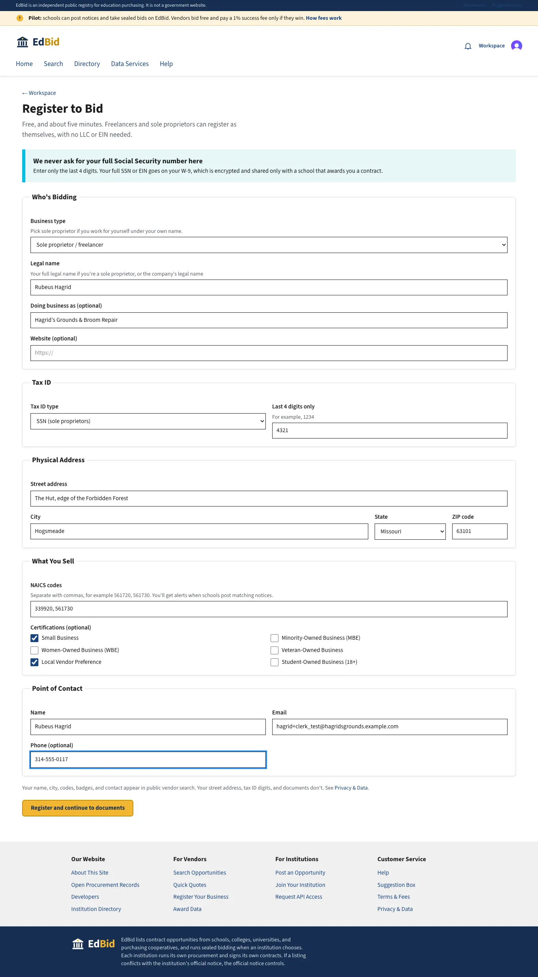Open the user profile avatar

point(517,46)
